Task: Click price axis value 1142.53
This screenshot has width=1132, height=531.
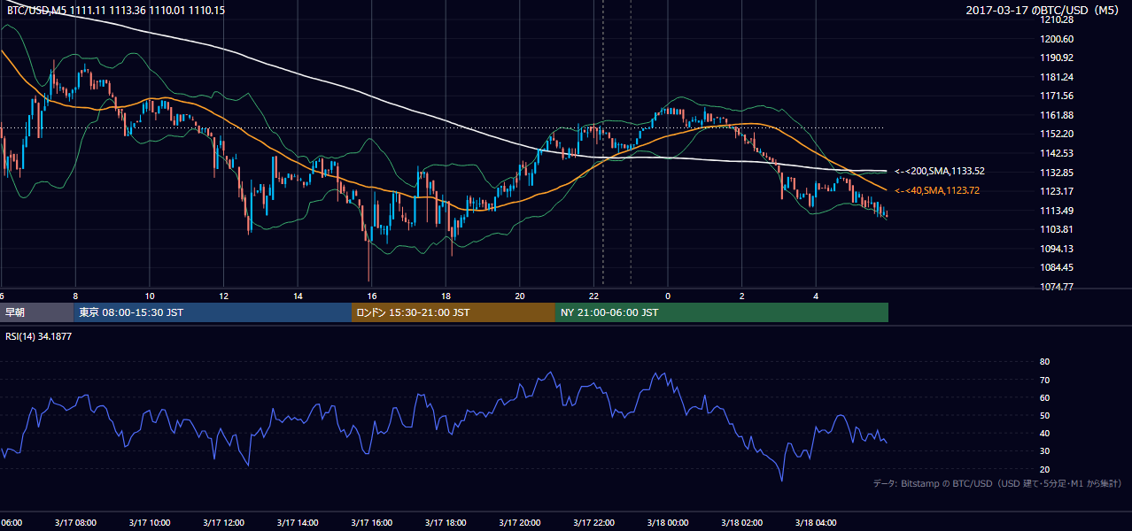Action: [x=1058, y=153]
